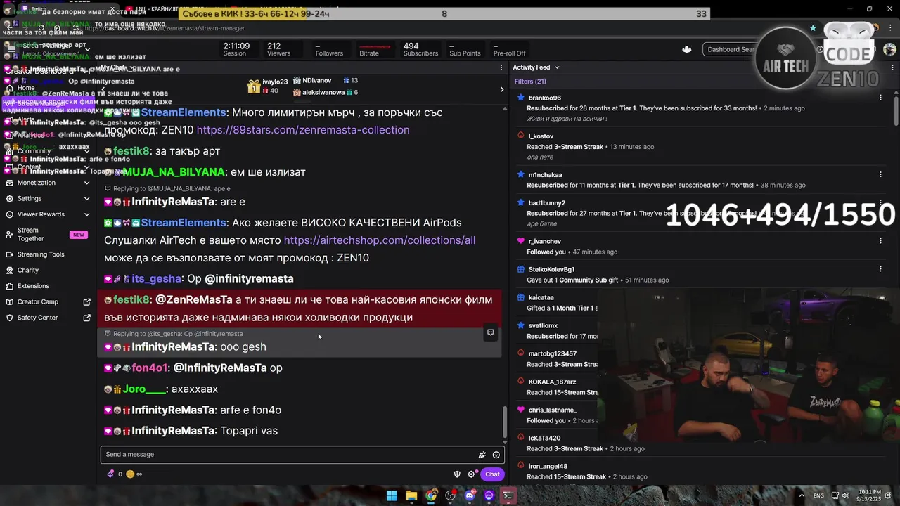
Task: Next page of gift leaderboard
Action: [x=501, y=89]
